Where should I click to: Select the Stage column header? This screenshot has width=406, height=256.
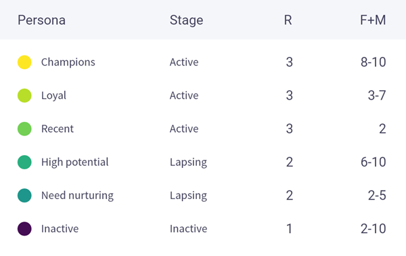(187, 20)
